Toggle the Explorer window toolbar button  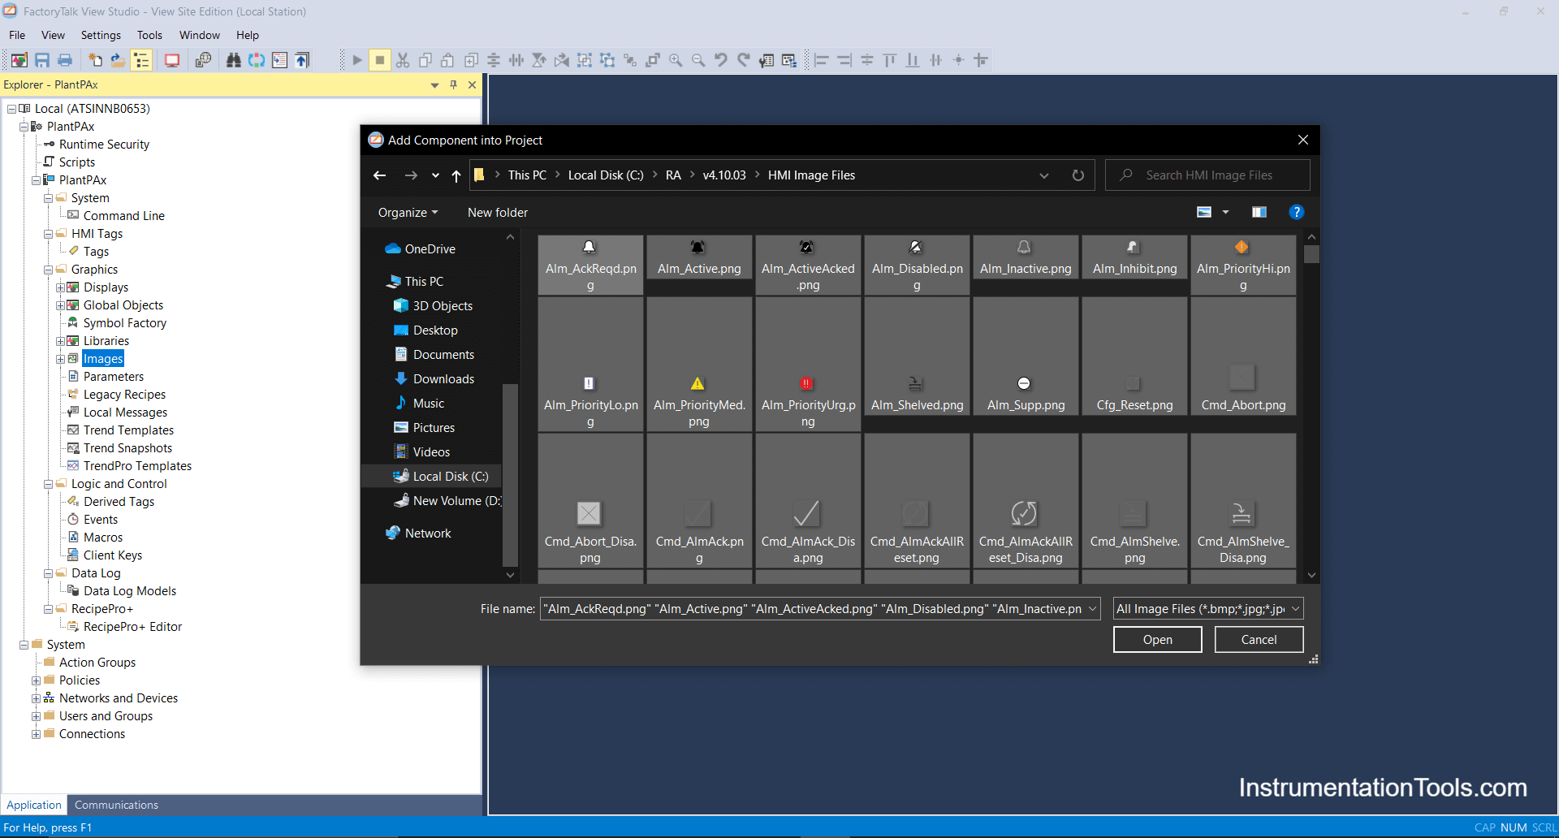click(141, 60)
